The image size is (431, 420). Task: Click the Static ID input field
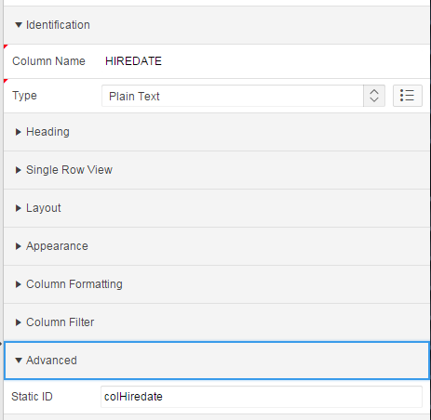click(262, 397)
